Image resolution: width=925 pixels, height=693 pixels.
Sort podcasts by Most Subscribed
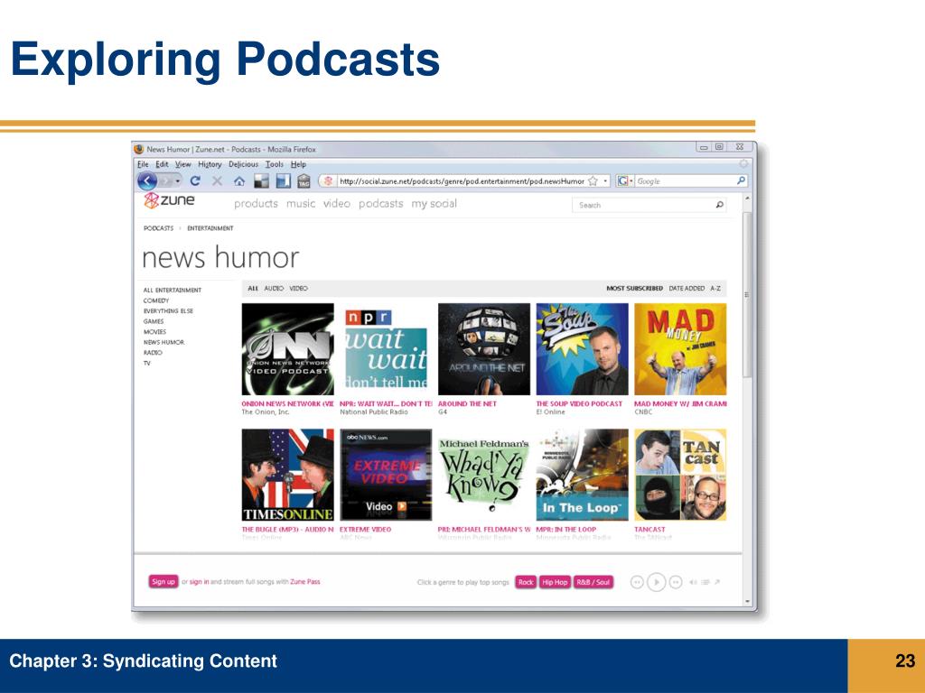[635, 288]
